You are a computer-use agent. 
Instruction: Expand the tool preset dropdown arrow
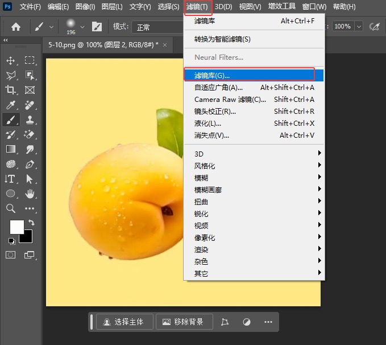click(x=51, y=27)
